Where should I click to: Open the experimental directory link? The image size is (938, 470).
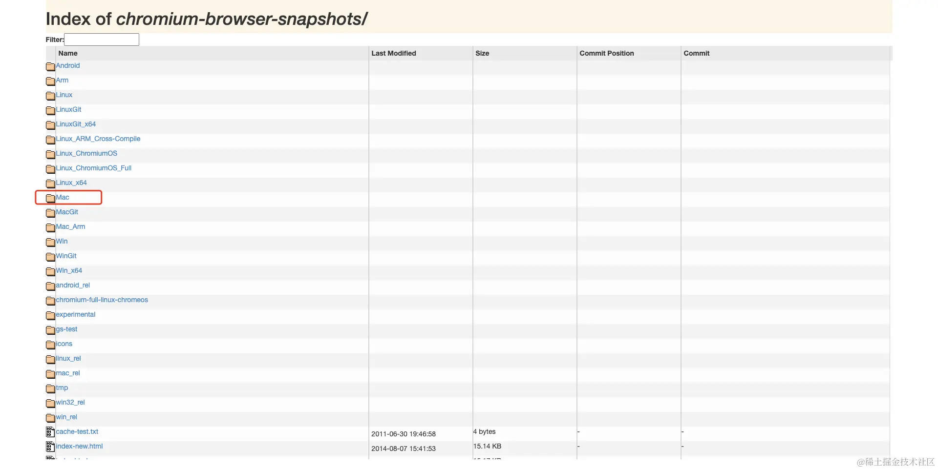(x=76, y=314)
